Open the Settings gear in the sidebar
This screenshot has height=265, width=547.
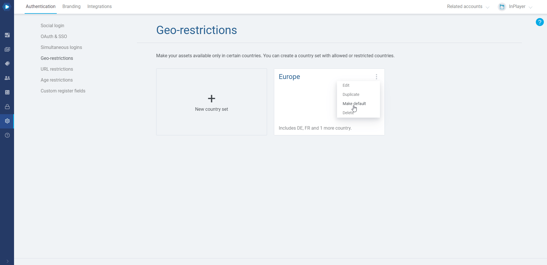pos(7,121)
